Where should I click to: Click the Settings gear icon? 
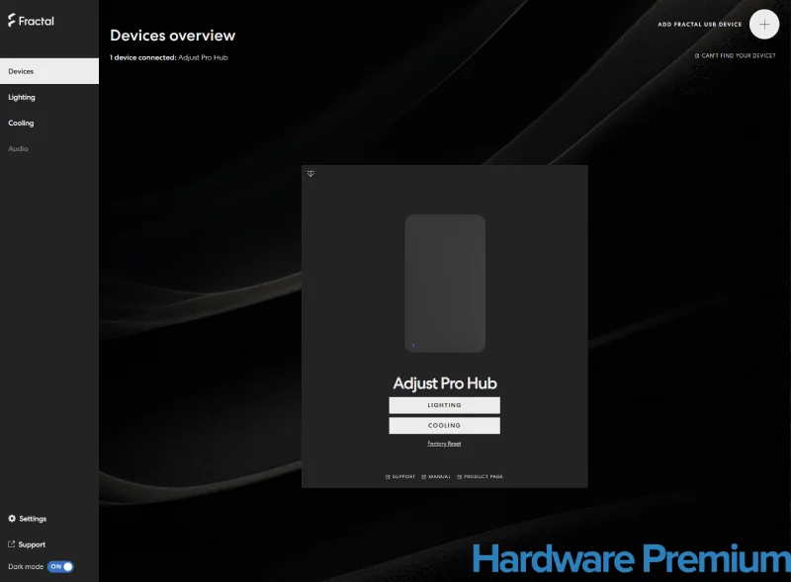click(12, 519)
